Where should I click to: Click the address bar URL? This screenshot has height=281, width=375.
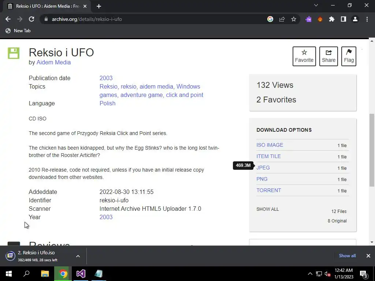pyautogui.click(x=87, y=19)
